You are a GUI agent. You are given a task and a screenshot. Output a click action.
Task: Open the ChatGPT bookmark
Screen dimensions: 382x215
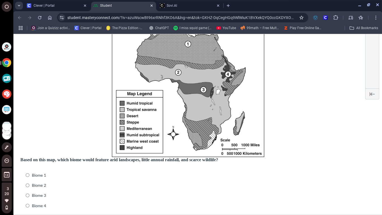[x=159, y=28]
